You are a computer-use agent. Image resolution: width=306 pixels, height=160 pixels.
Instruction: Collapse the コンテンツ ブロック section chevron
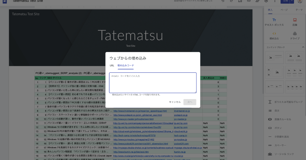[303, 47]
